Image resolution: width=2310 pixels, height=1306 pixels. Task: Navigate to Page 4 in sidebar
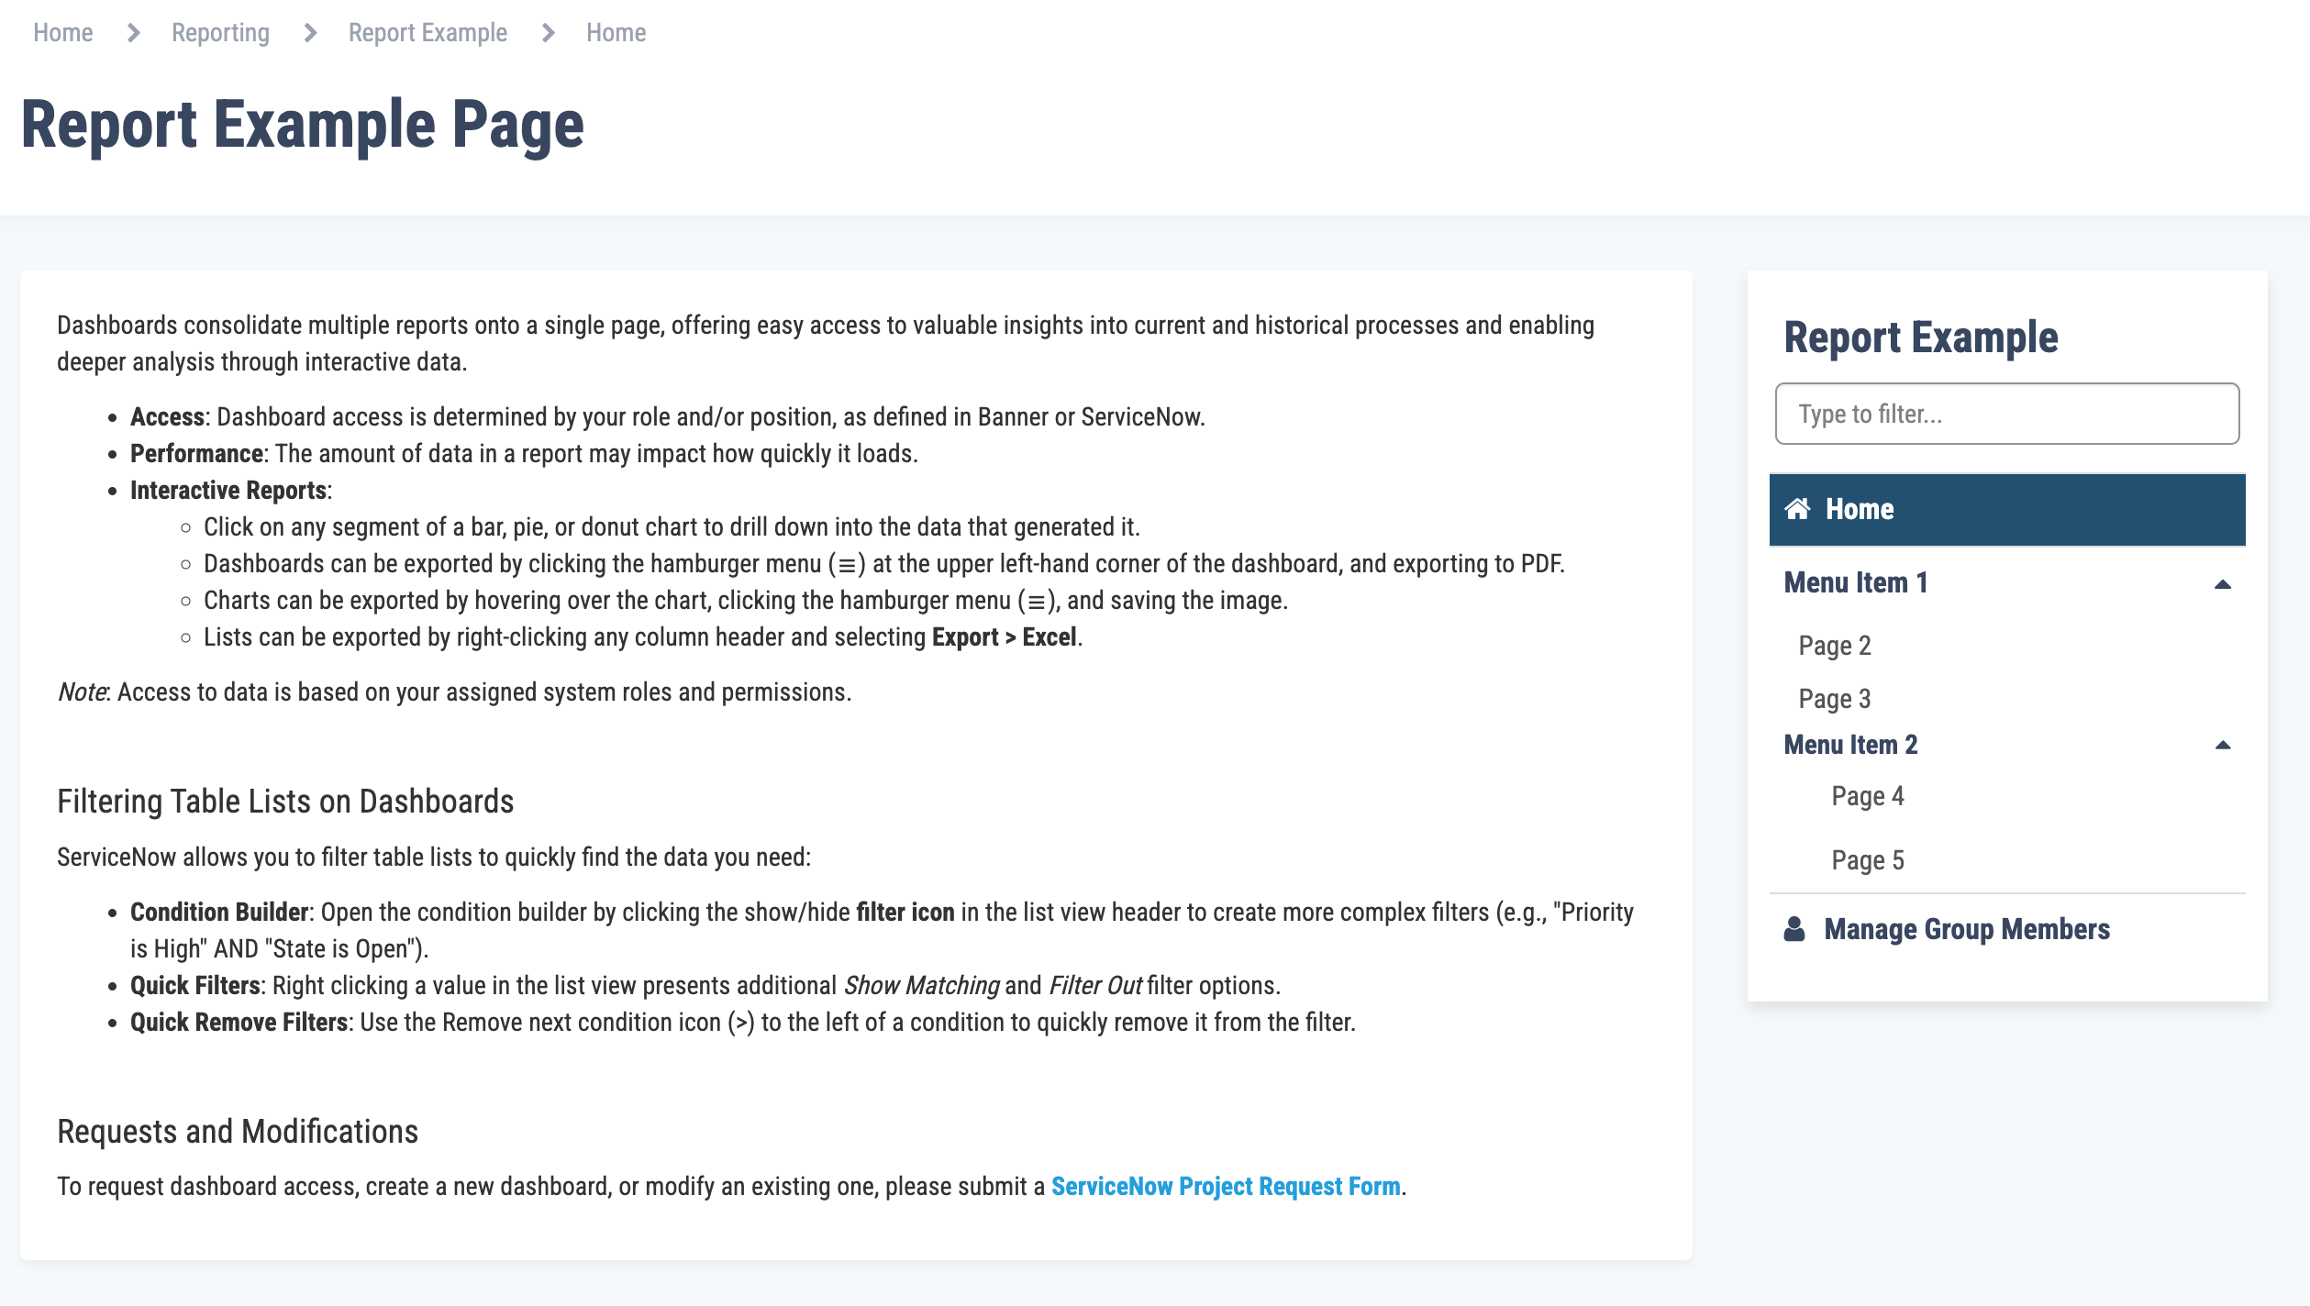point(1867,796)
